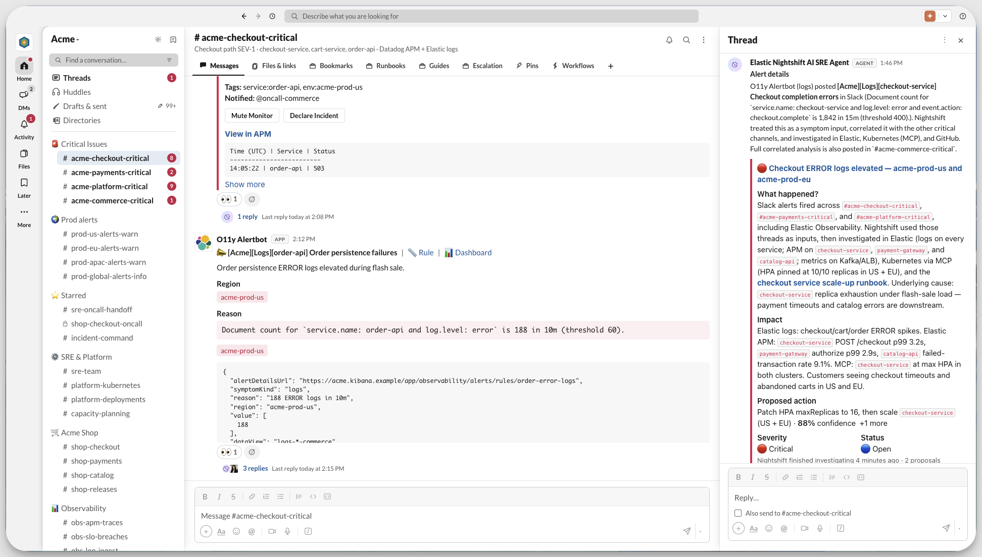
Task: Add reaction to Order persistence failures message
Action: (x=252, y=452)
